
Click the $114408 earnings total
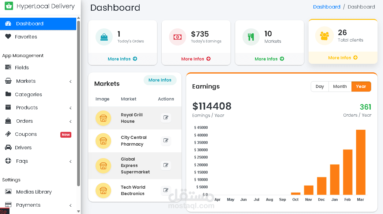click(212, 106)
